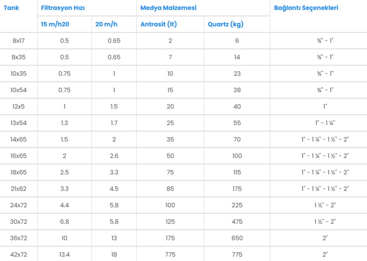Select the 42x72 tank cell
This screenshot has width=367, height=261.
(18, 254)
